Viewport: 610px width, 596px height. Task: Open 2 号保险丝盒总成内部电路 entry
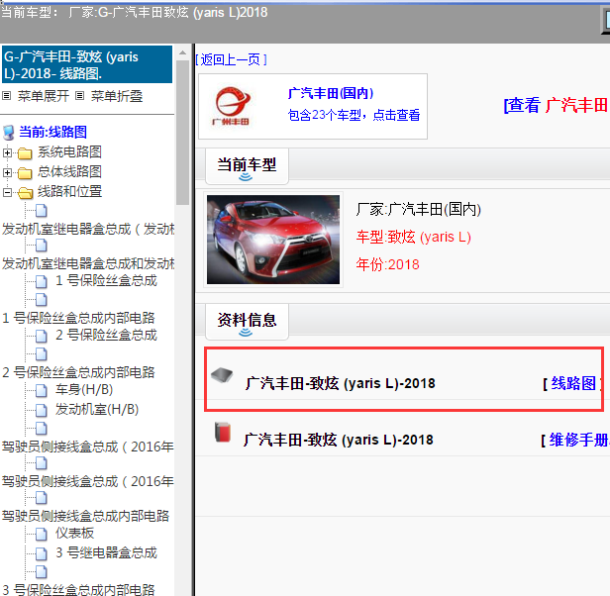click(78, 372)
